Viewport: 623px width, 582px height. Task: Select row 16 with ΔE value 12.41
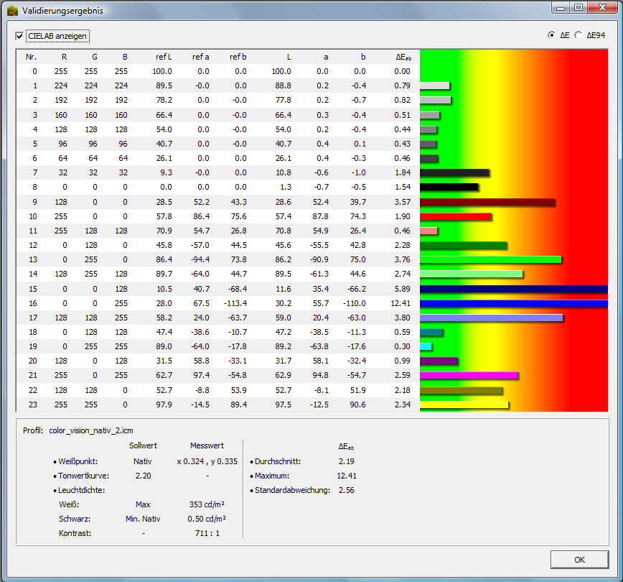(215, 304)
